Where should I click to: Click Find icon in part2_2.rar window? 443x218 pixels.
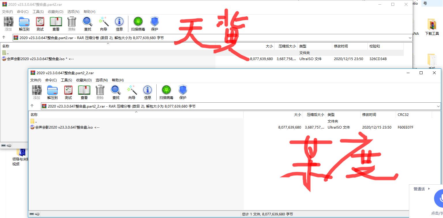tap(116, 92)
